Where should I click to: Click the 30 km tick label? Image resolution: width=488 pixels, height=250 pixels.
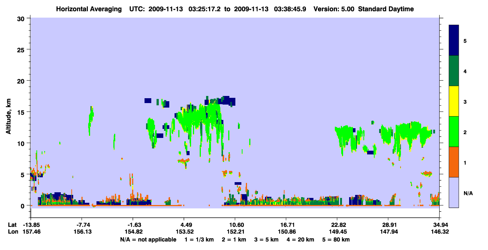click(x=21, y=18)
